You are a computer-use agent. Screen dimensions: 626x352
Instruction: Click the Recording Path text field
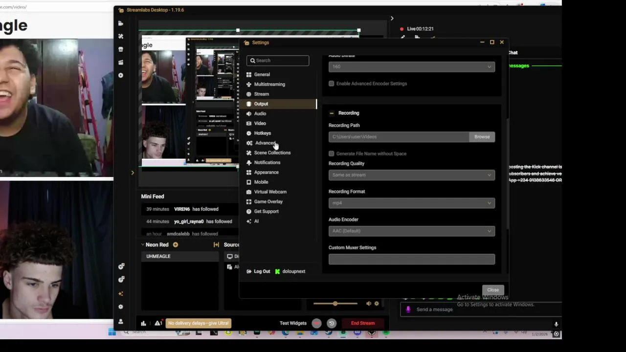pyautogui.click(x=399, y=137)
